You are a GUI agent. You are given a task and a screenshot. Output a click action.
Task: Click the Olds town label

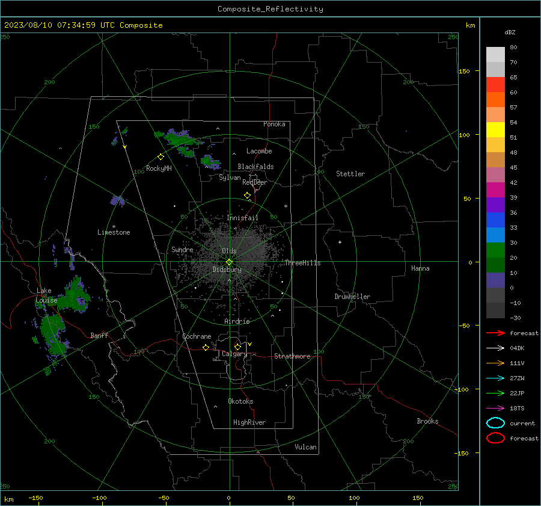coord(229,251)
